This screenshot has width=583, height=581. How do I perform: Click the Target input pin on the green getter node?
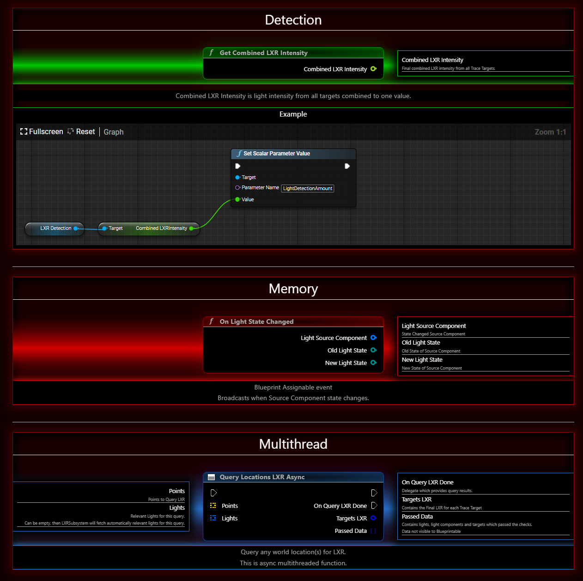click(105, 229)
